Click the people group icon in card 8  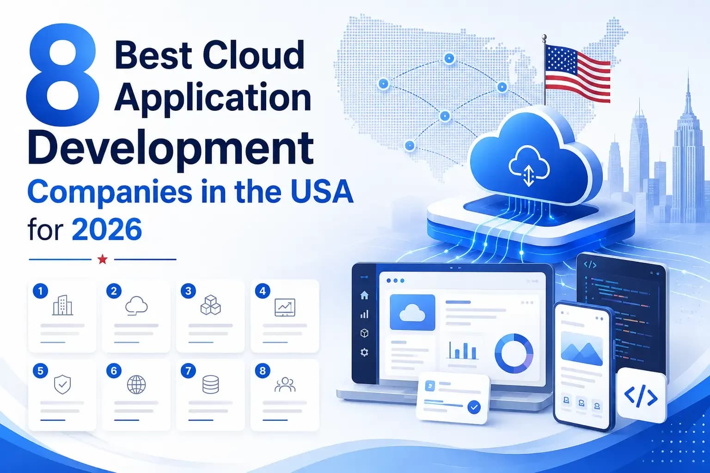pos(285,384)
